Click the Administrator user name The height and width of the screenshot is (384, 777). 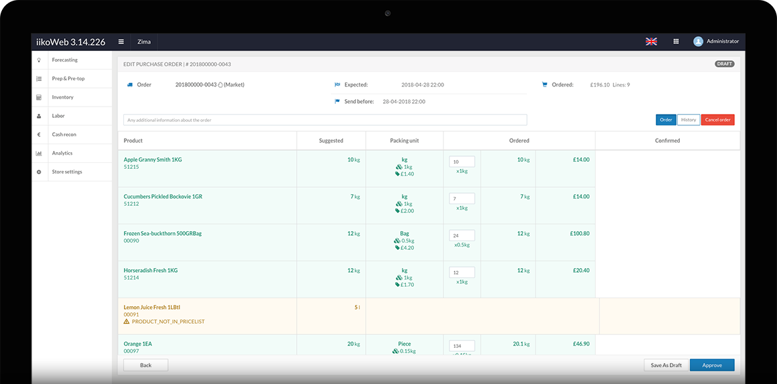pyautogui.click(x=723, y=42)
